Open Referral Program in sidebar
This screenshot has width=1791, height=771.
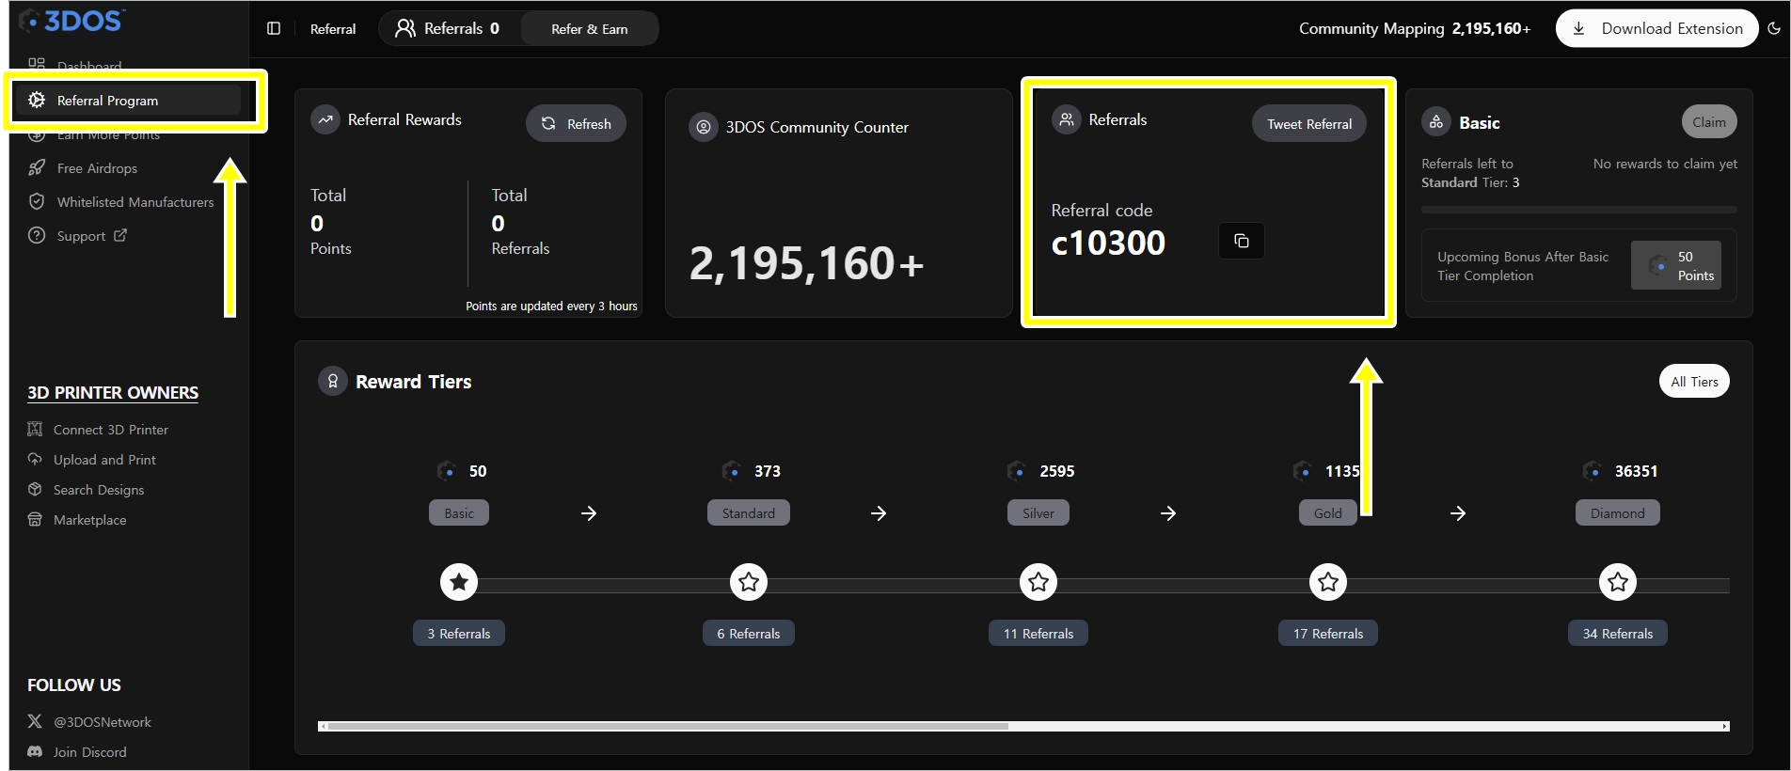pyautogui.click(x=127, y=100)
